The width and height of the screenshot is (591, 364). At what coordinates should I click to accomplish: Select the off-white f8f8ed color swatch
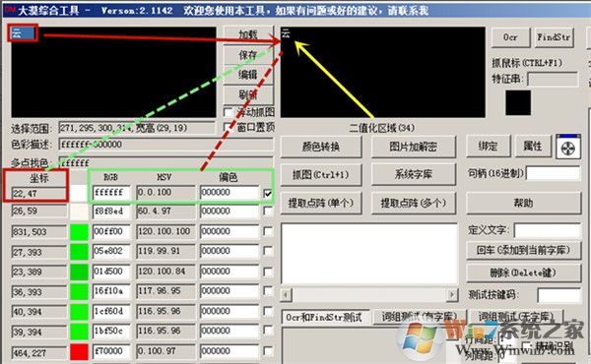[79, 212]
